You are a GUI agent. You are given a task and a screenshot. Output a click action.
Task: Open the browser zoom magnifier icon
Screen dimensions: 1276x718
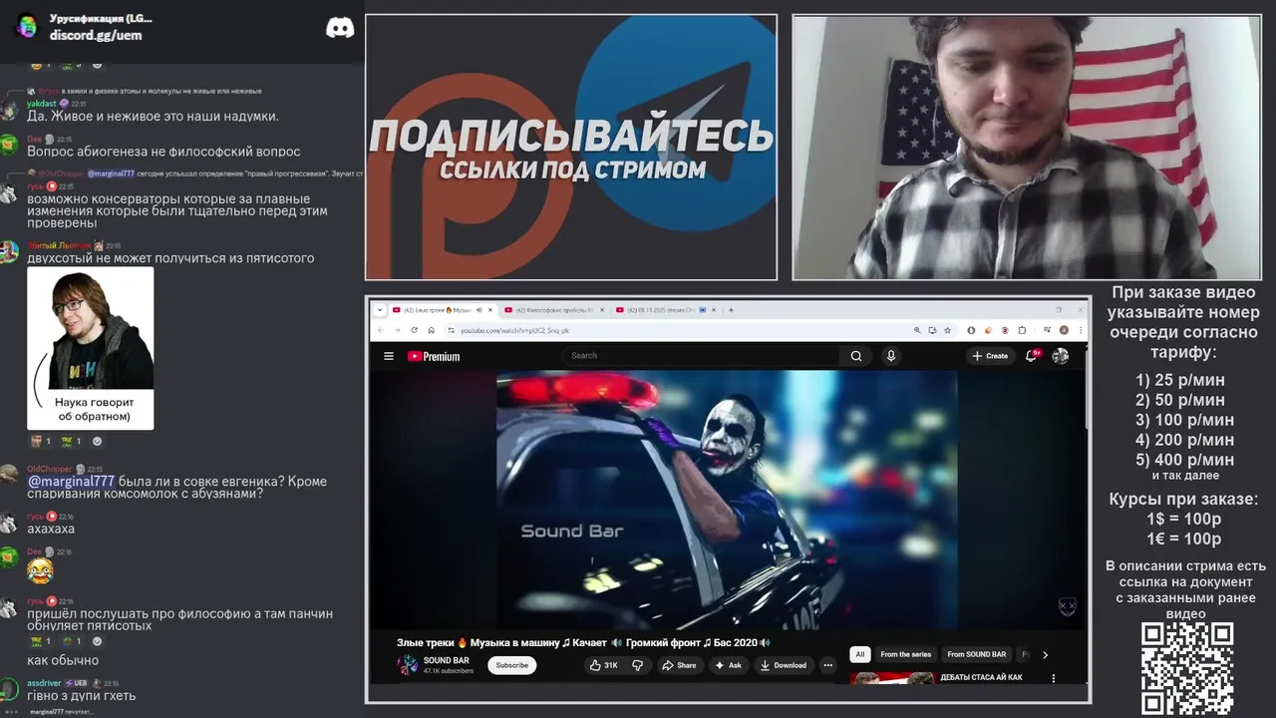(917, 330)
